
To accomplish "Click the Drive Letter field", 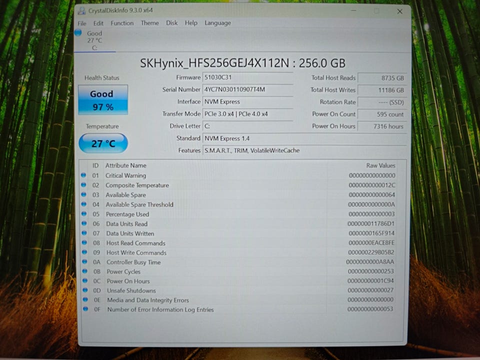I will tap(247, 126).
